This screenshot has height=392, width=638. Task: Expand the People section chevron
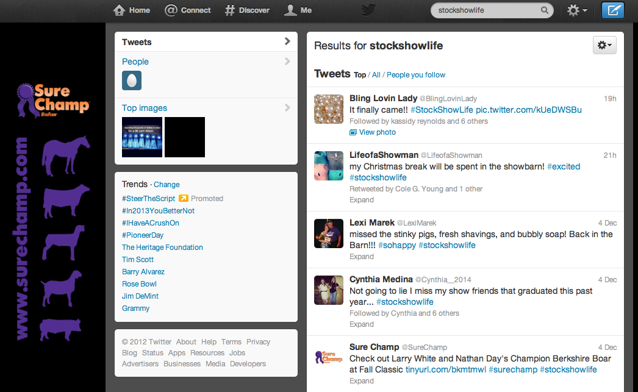pyautogui.click(x=287, y=62)
